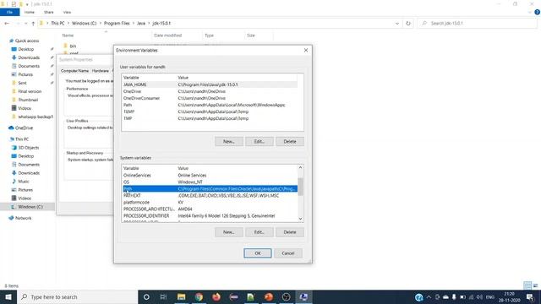
Task: Click Explorer up-directory arrow
Action: click(x=33, y=24)
